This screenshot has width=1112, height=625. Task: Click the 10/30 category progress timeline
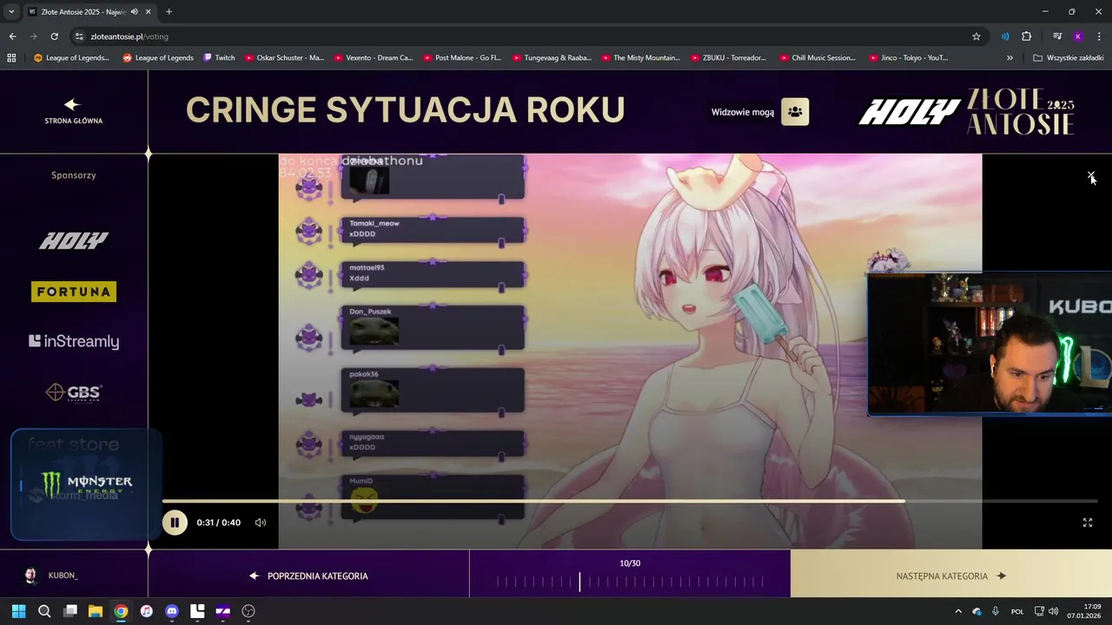tap(630, 582)
